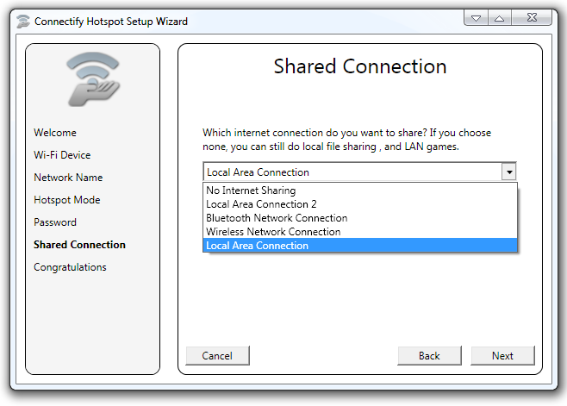Click the Shared Connection page heading
This screenshot has height=406, width=567.
pyautogui.click(x=360, y=66)
